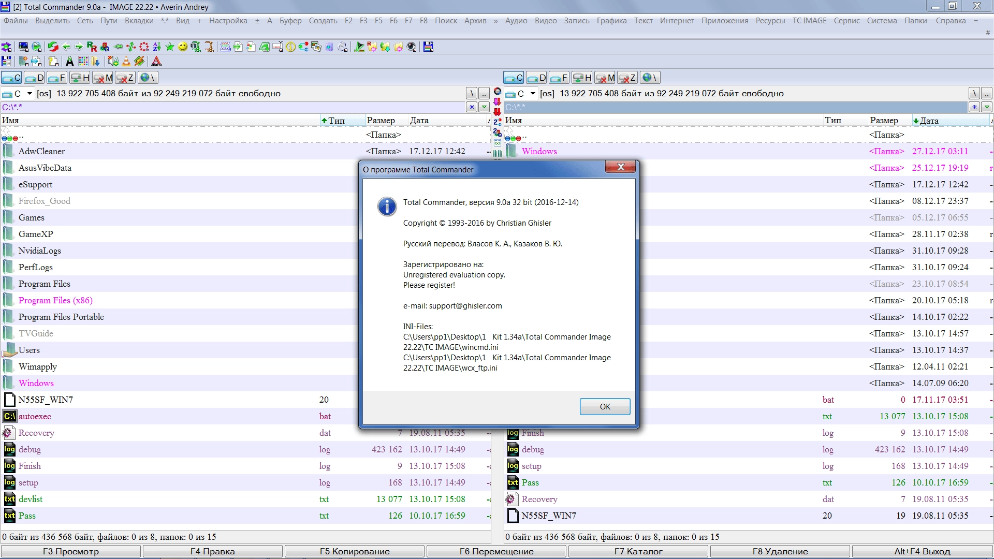Select the AdwCleaner folder in left panel
The height and width of the screenshot is (559, 994).
[x=245, y=151]
